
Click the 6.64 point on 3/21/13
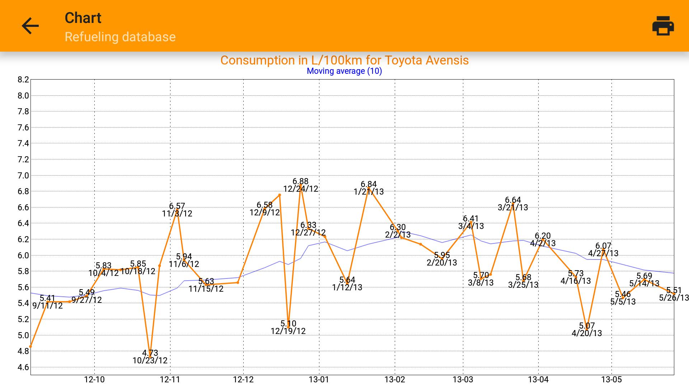coord(513,204)
